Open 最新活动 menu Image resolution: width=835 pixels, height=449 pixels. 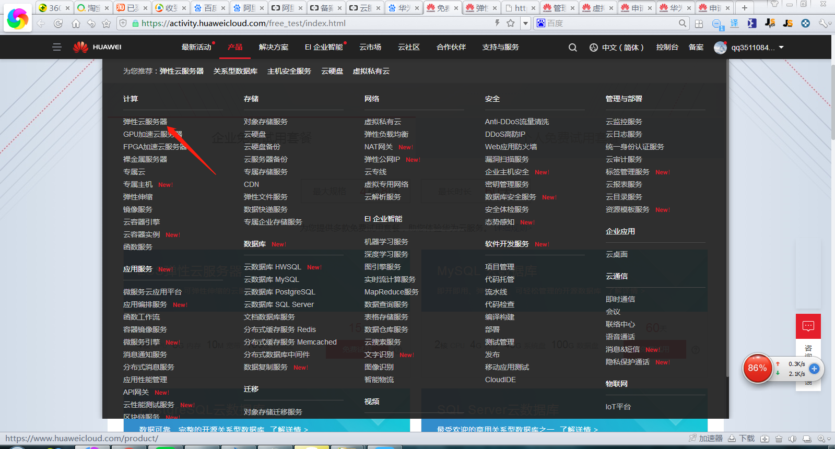click(196, 47)
